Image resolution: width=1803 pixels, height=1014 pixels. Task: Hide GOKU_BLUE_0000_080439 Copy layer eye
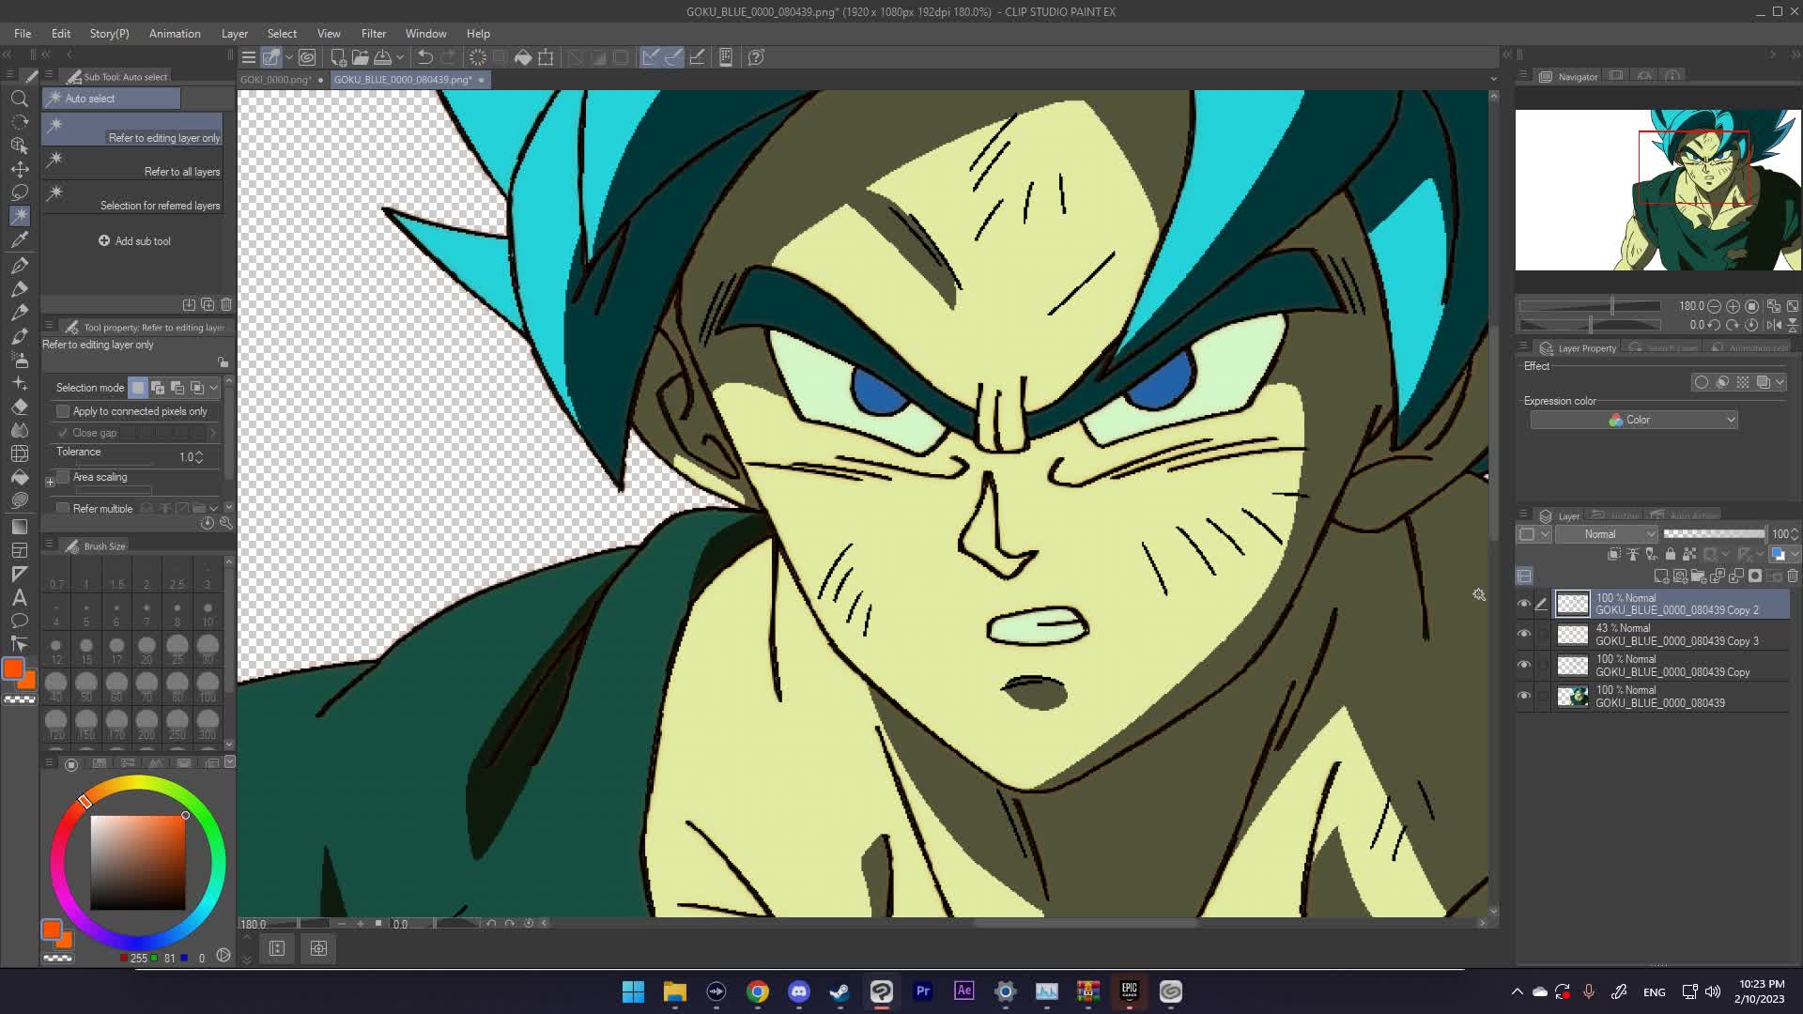click(x=1523, y=666)
